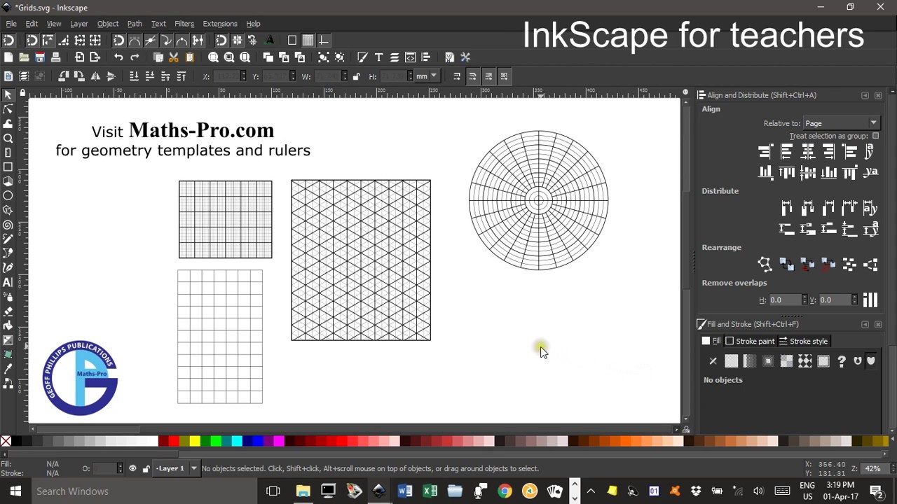
Task: Click the pattern fill icon
Action: pyautogui.click(x=804, y=361)
